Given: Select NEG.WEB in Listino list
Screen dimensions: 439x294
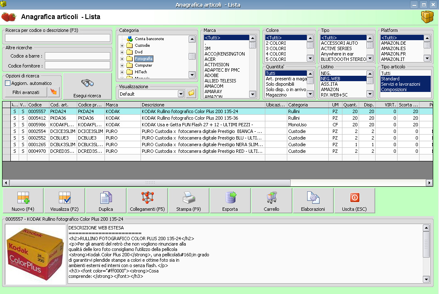Looking at the screenshot, I should click(343, 79).
